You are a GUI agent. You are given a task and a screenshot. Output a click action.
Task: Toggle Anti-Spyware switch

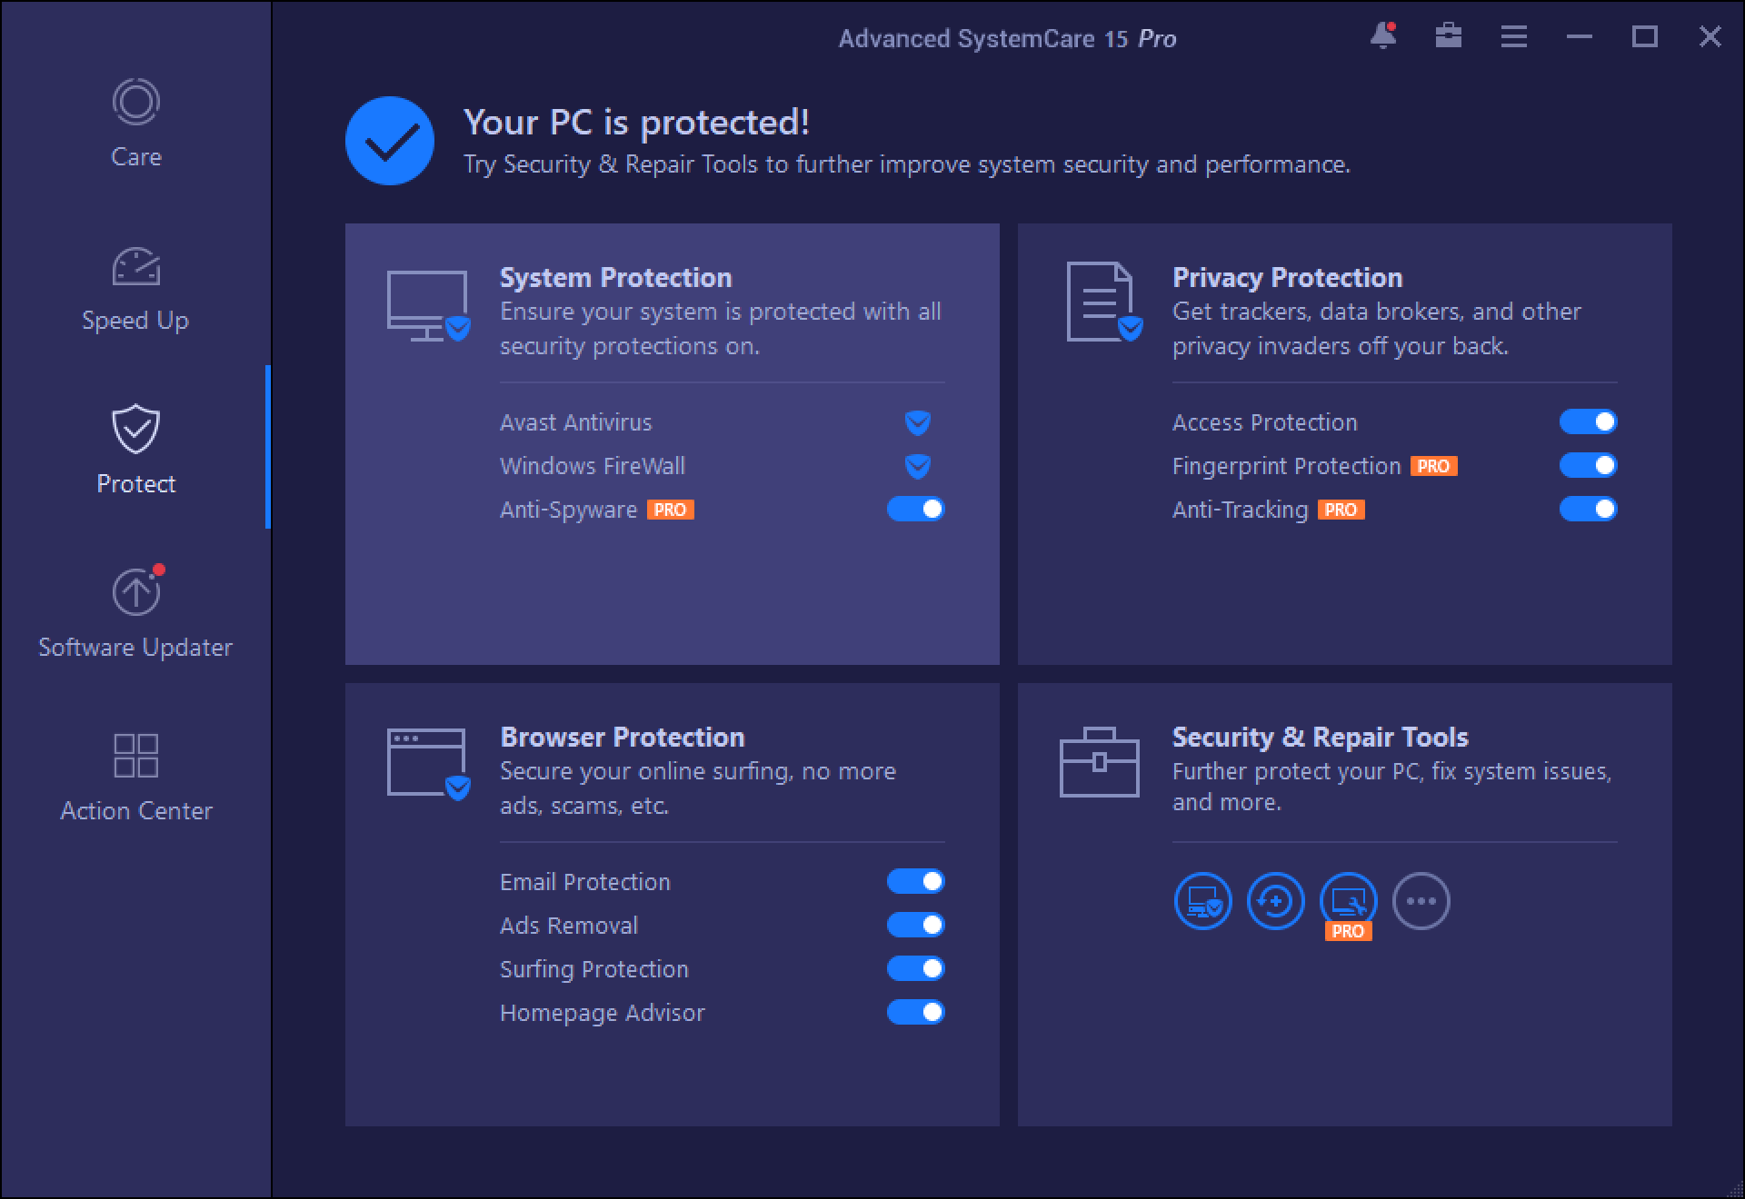(916, 510)
